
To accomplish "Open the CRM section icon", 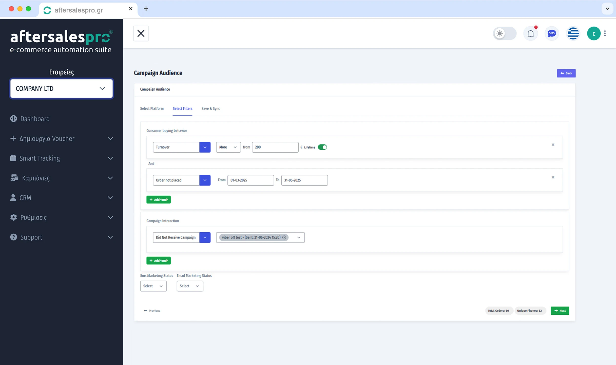I will point(13,198).
